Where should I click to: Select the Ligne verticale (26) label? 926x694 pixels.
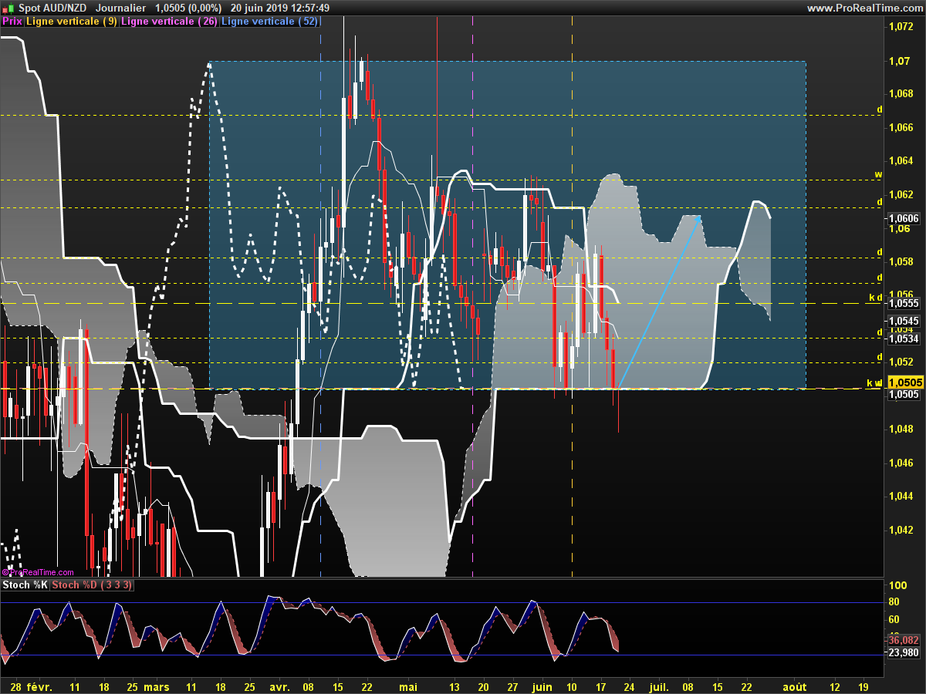[170, 22]
